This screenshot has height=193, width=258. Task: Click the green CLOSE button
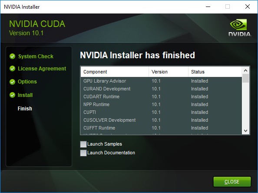(x=232, y=182)
